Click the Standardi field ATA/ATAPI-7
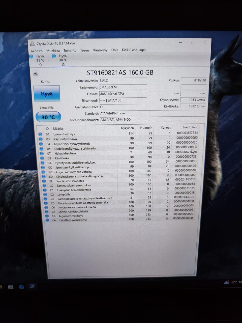 tap(152, 113)
